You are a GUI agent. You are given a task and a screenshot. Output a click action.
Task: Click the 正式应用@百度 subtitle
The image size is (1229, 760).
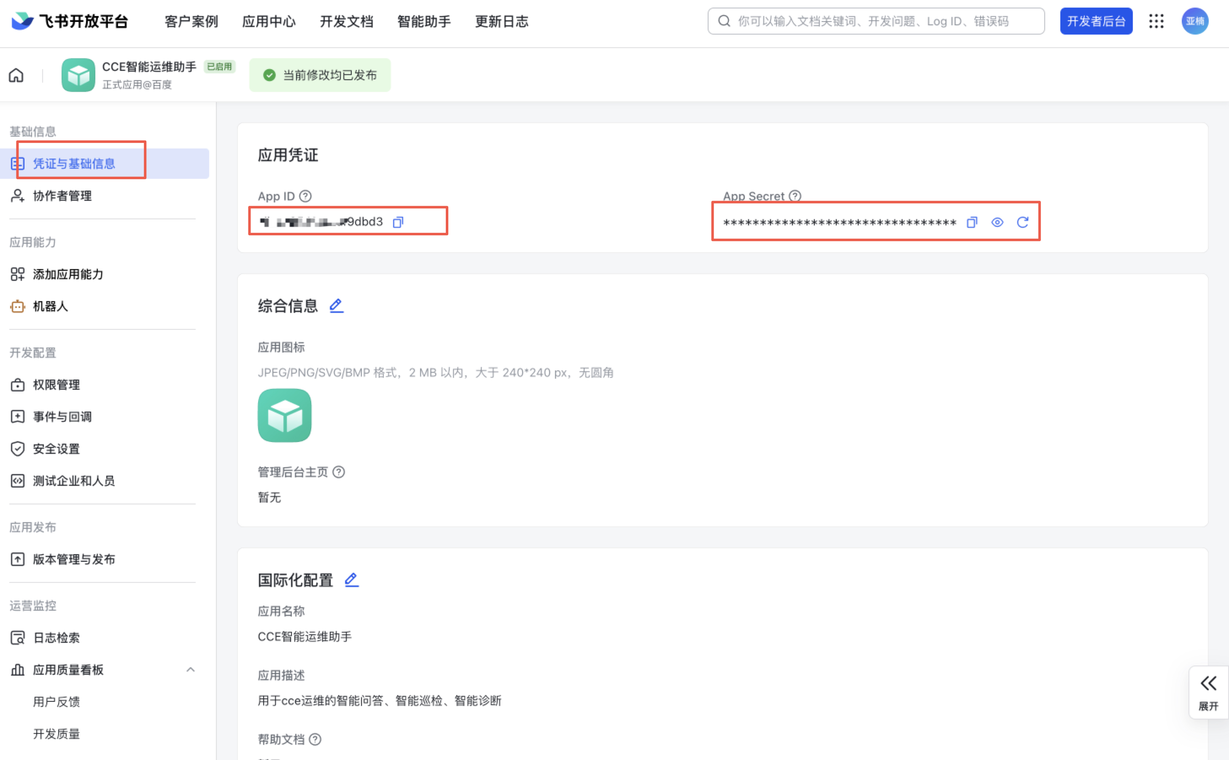pyautogui.click(x=137, y=84)
